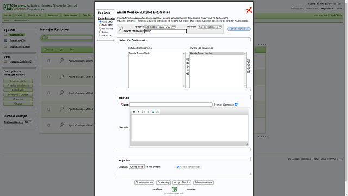Screen dimensions: 348x196
Task: Click the double left arrow transfer icon
Action: (188, 73)
